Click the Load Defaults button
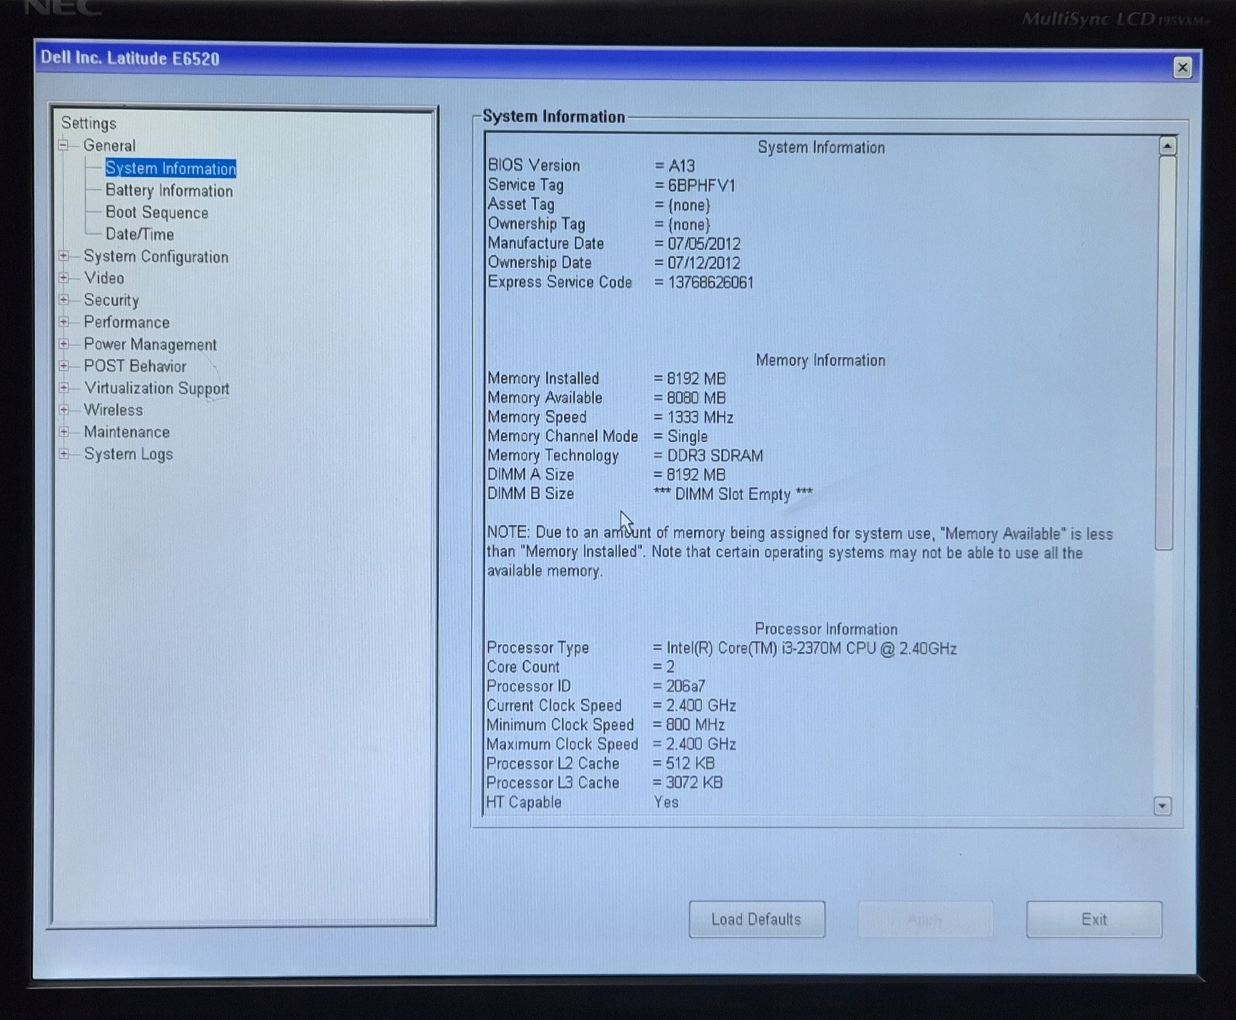The image size is (1236, 1020). tap(757, 919)
